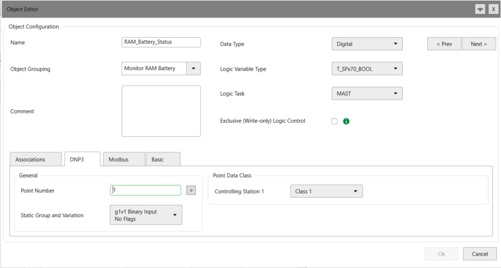This screenshot has height=268, width=501.
Task: Open the Data Type dropdown
Action: (367, 44)
